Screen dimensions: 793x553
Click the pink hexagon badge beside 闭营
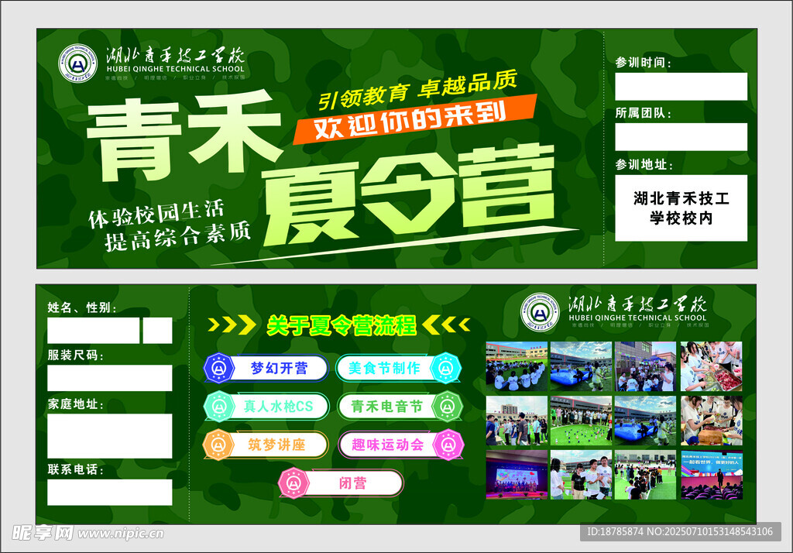[294, 483]
